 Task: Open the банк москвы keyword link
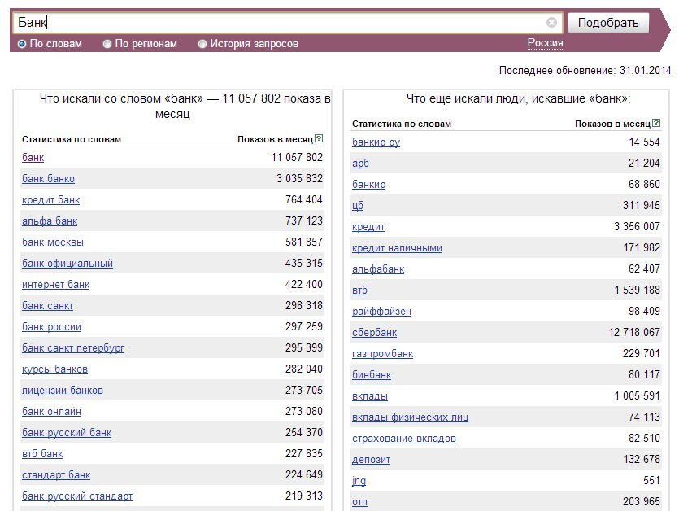53,242
